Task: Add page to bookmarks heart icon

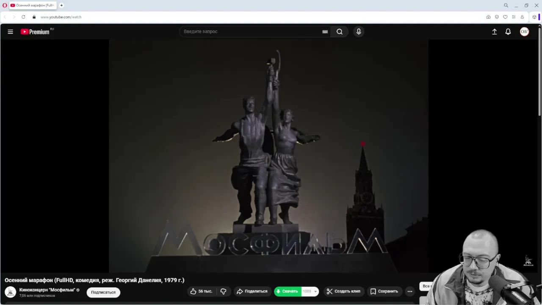Action: (x=505, y=17)
